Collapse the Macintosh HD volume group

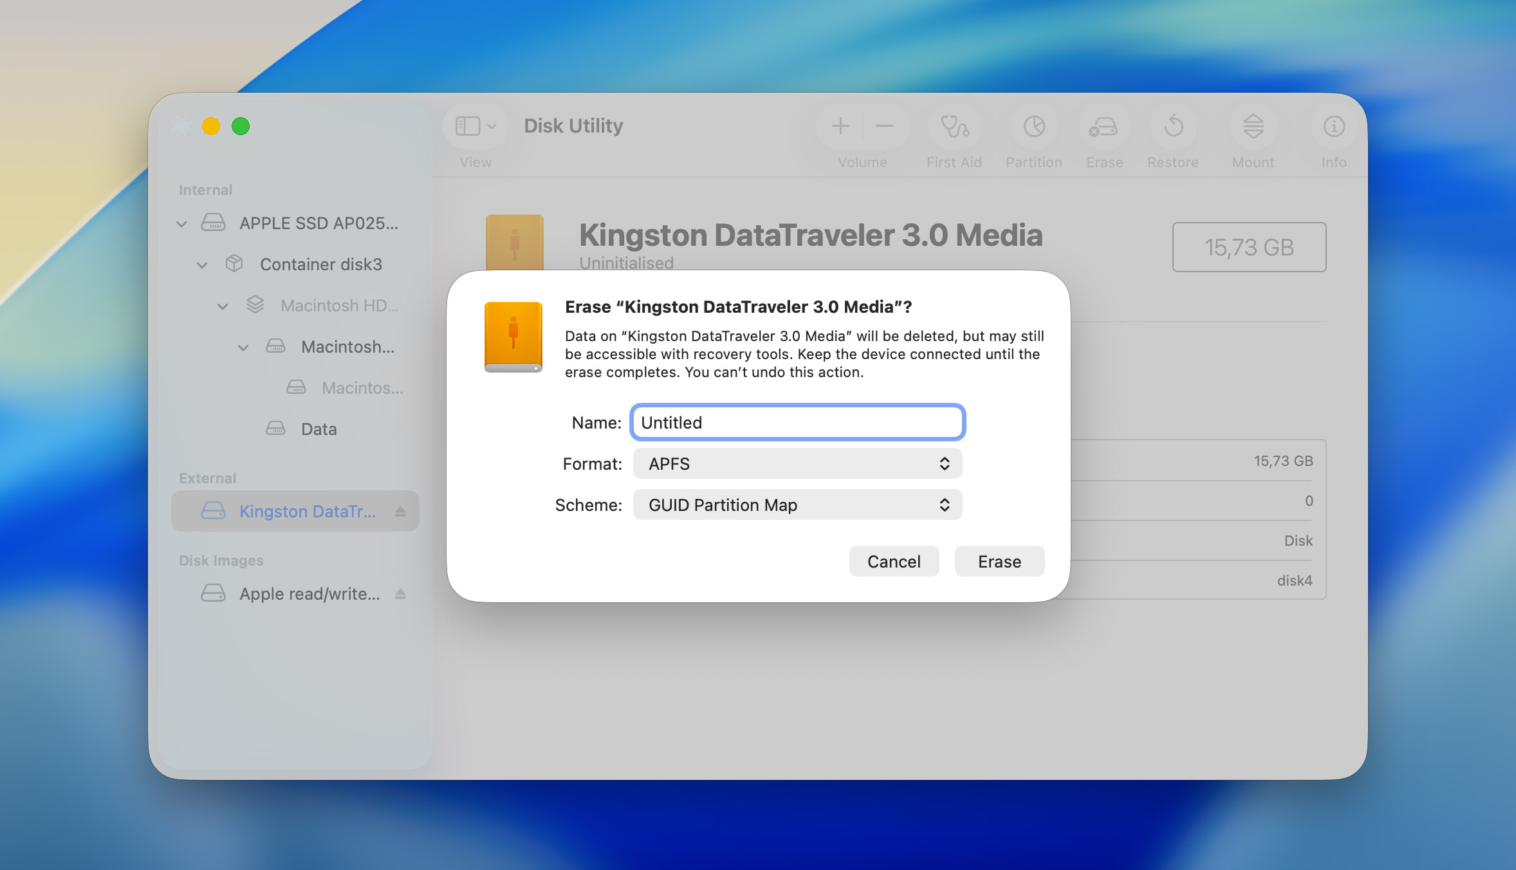point(223,306)
